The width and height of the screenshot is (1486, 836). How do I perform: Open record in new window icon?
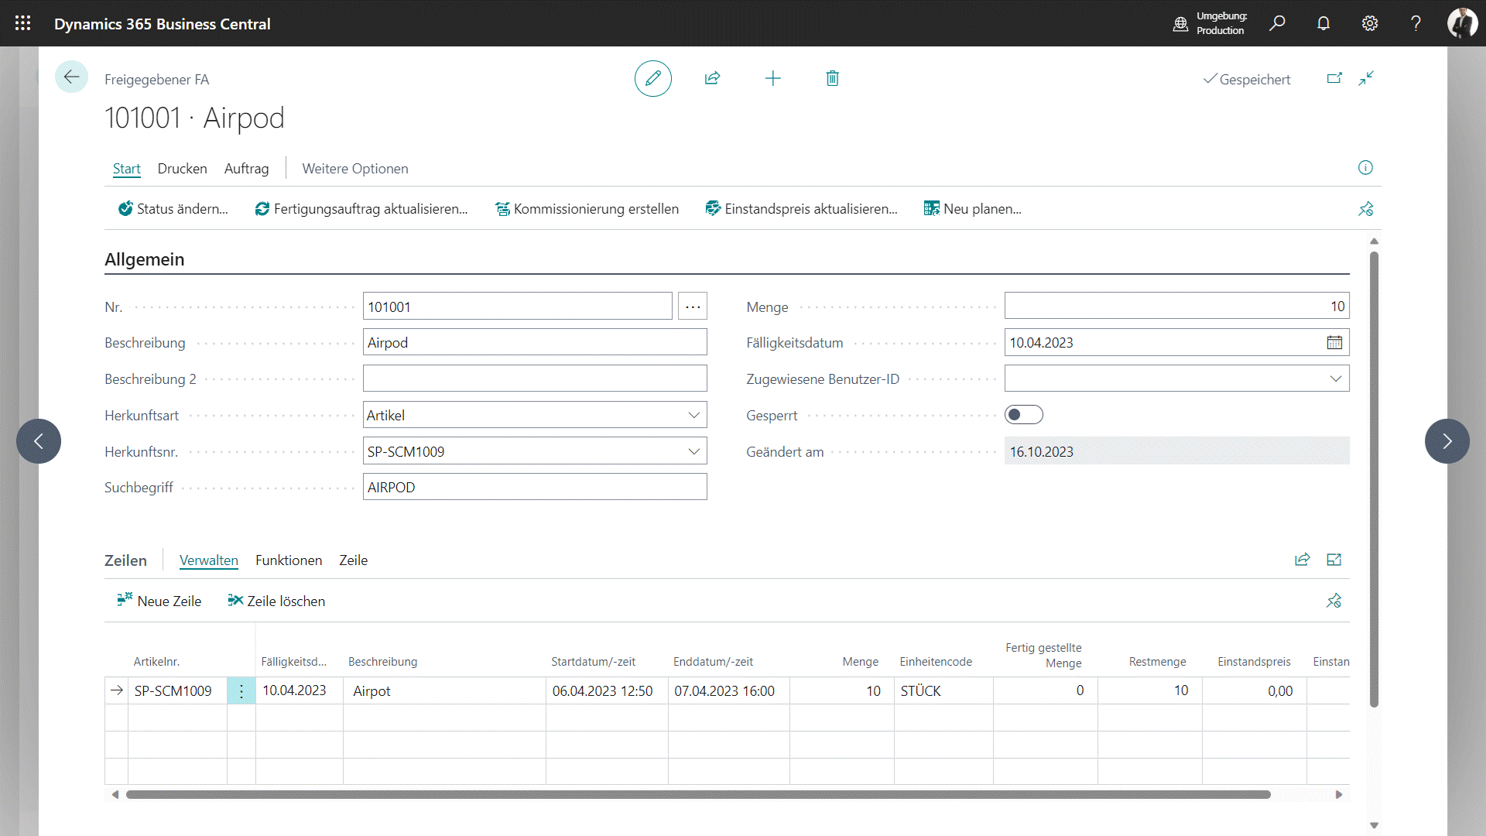[x=1334, y=78]
